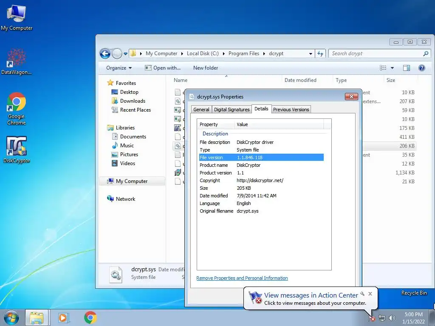Switch to the Digital Signatures tab
Image resolution: width=435 pixels, height=326 pixels.
click(232, 110)
